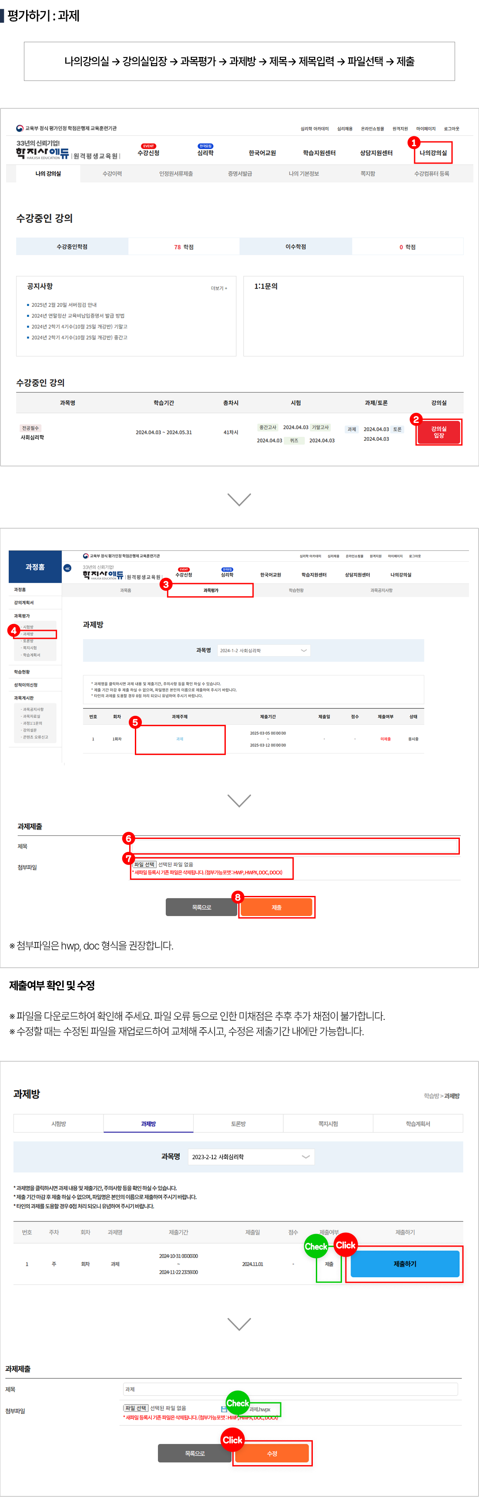
Task: Click the orange 제출 button
Action: click(x=276, y=907)
